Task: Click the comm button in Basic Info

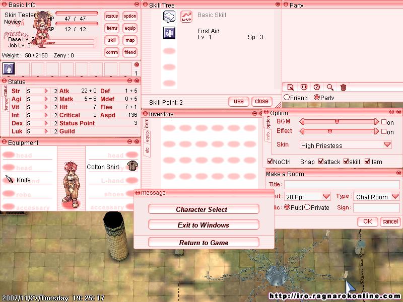Action: pyautogui.click(x=112, y=52)
